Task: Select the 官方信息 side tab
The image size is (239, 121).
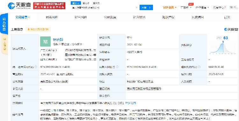Action: [x=4, y=24]
